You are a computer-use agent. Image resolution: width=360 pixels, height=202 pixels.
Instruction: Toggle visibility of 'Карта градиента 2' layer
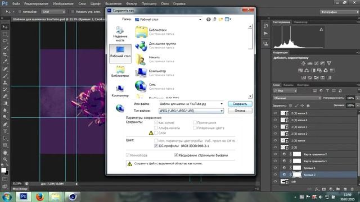click(275, 154)
